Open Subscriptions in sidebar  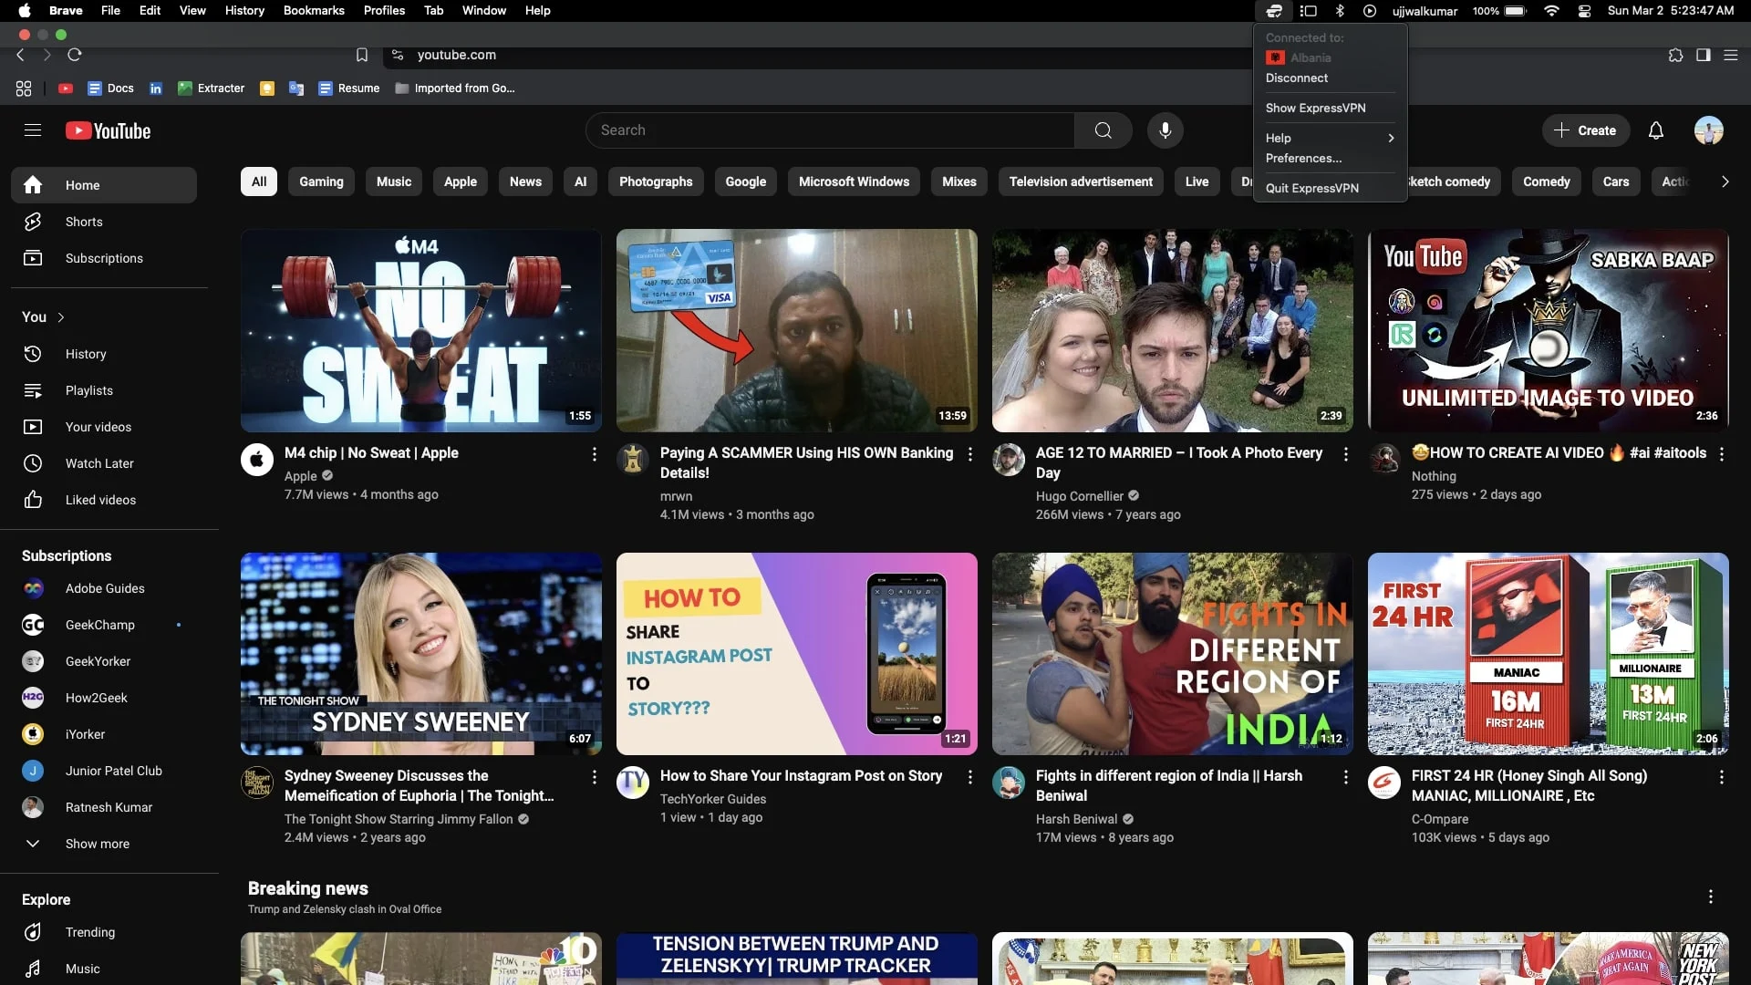104,258
